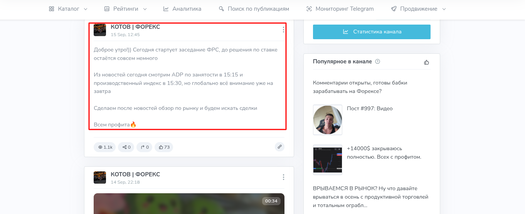This screenshot has height=214, width=525.
Task: Click channel avatar on 15 Sep post
Action: tap(100, 30)
